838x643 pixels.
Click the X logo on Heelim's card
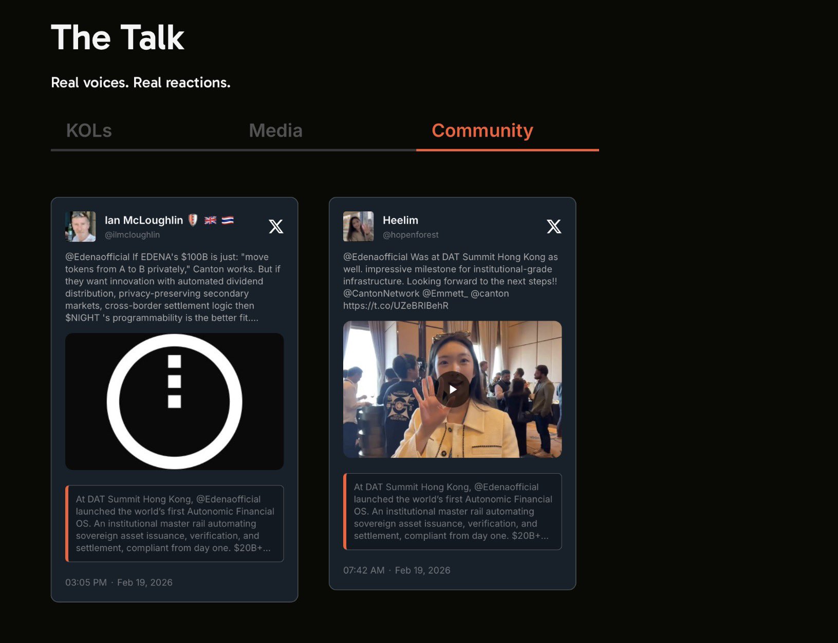click(554, 226)
